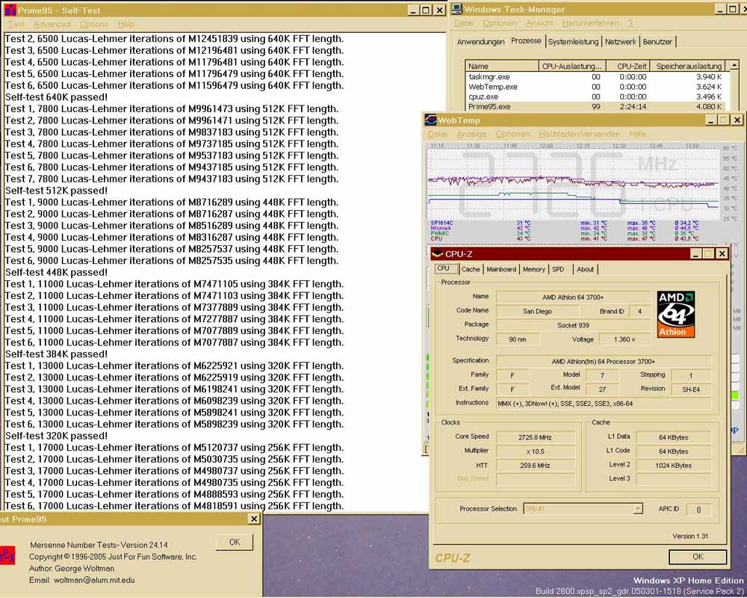747x598 pixels.
Task: Click the Revision value SH-E4
Action: pyautogui.click(x=691, y=389)
